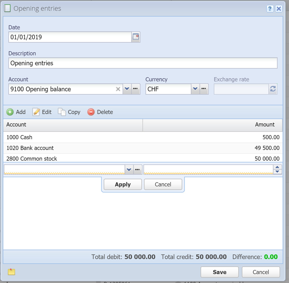Viewport: 289px width, 283px height.
Task: Click the Apply button
Action: coord(123,184)
